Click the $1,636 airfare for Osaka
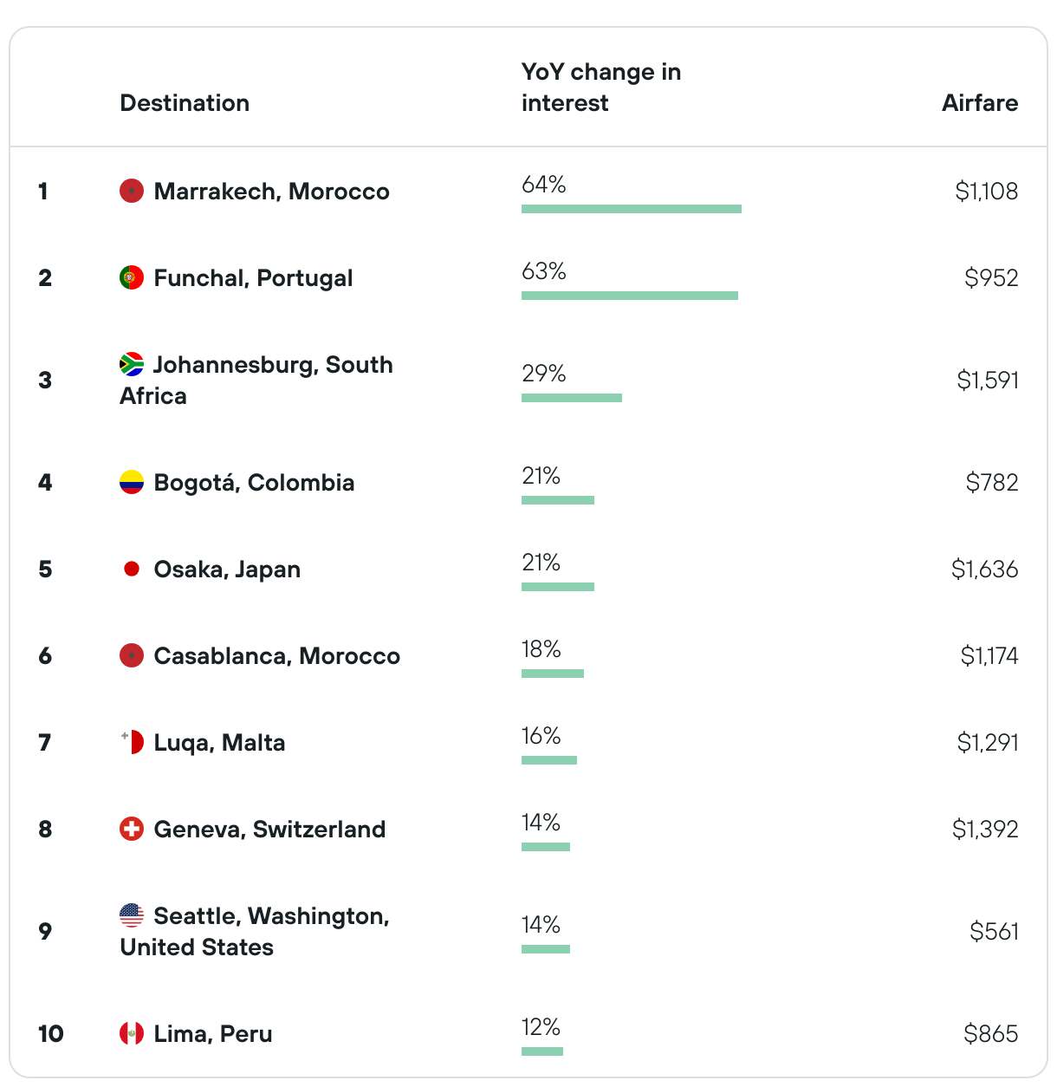Viewport: 1057px width, 1087px height. pyautogui.click(x=985, y=570)
